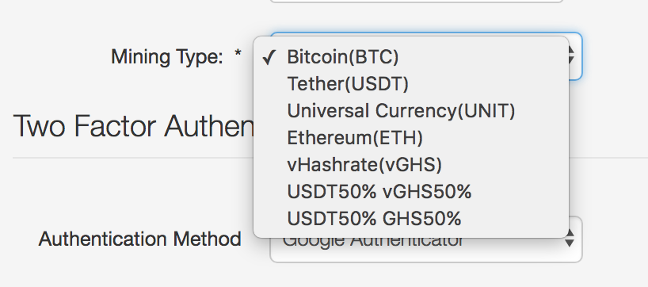
Task: Choose the Tether(USDT) option
Action: 411,84
